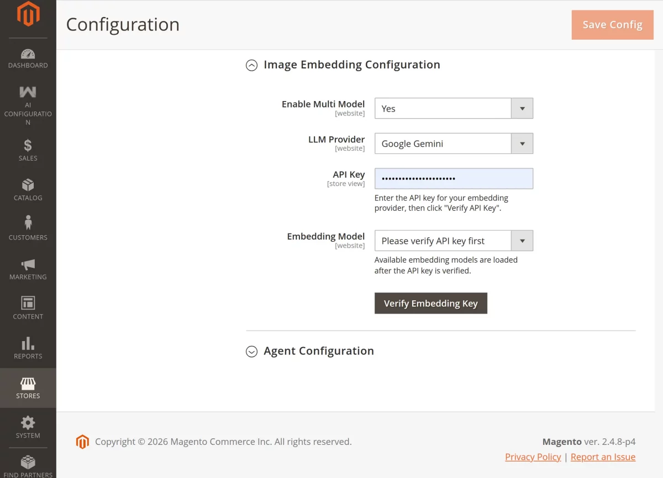Click the Catalog menu label
Screen dimensions: 663x478
[28, 198]
